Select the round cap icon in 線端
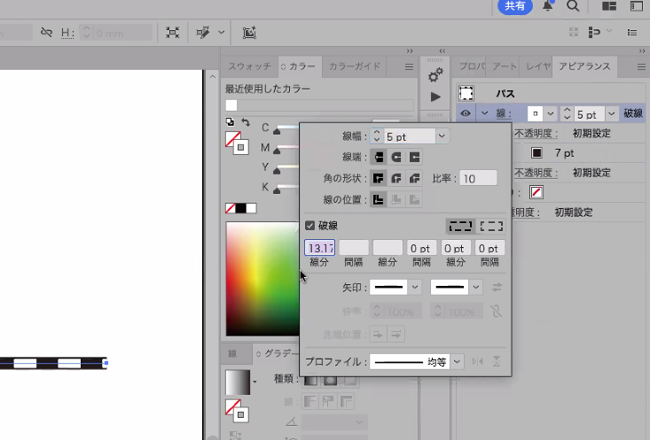Screen dimensions: 650x440 395,157
